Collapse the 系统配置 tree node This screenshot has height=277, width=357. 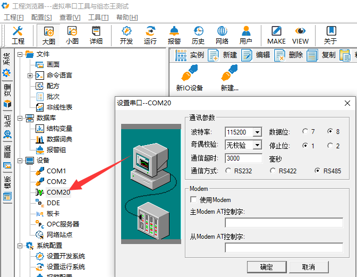tap(20, 246)
